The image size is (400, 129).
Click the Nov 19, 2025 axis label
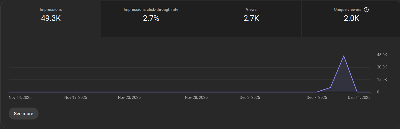[x=76, y=97]
